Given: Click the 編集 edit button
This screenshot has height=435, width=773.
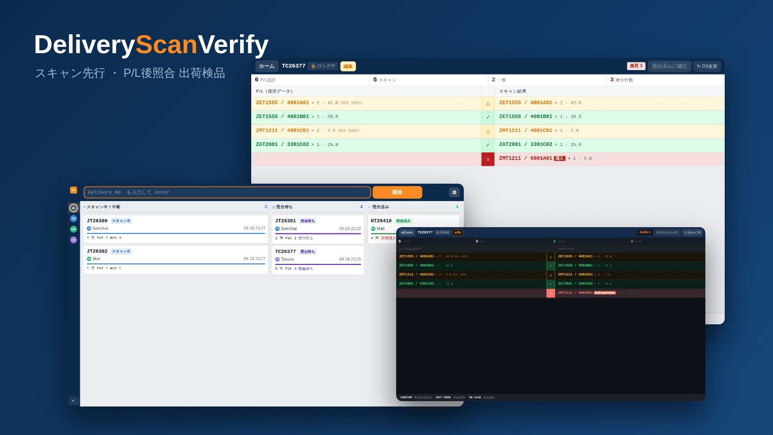Looking at the screenshot, I should coord(348,66).
